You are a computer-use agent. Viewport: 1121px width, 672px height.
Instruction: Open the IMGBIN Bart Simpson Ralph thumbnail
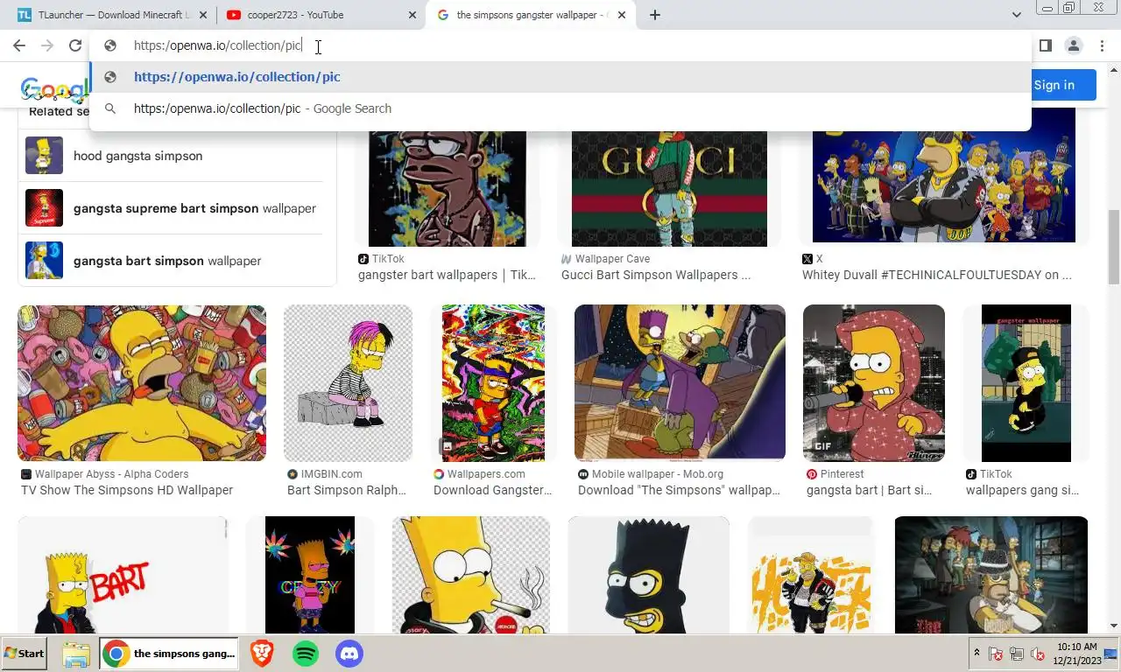click(x=348, y=383)
